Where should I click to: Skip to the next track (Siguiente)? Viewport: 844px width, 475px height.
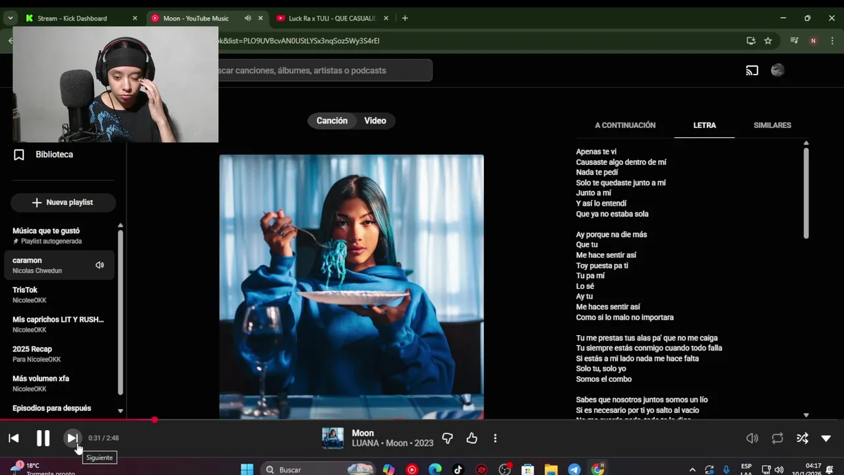point(72,438)
